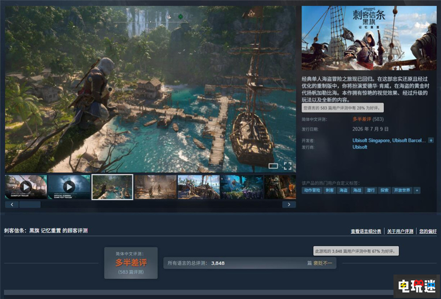The image size is (441, 299).
Task: Click the game description paragraph text
Action: point(365,89)
